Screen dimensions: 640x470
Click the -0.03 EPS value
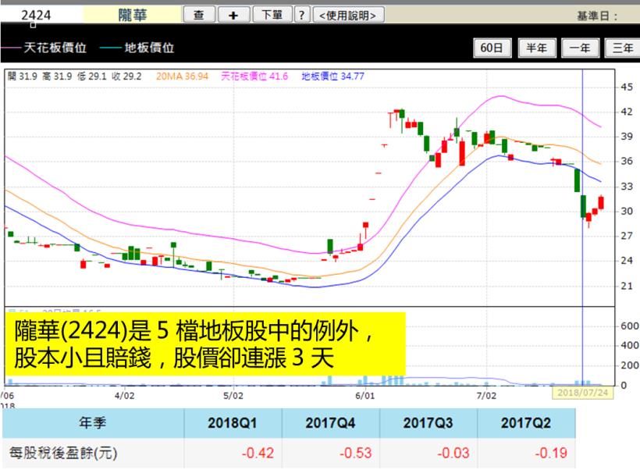pyautogui.click(x=453, y=453)
